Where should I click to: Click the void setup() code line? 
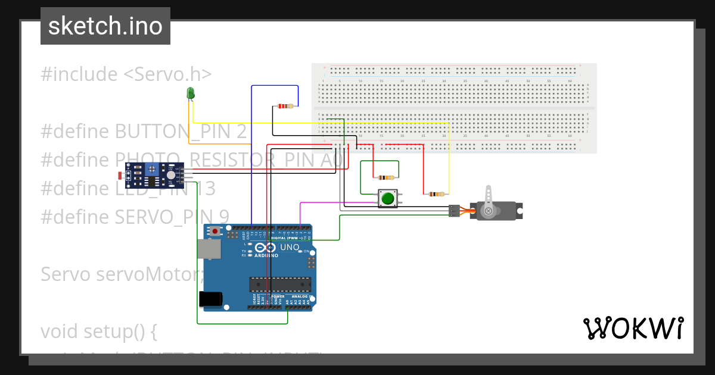coord(99,330)
